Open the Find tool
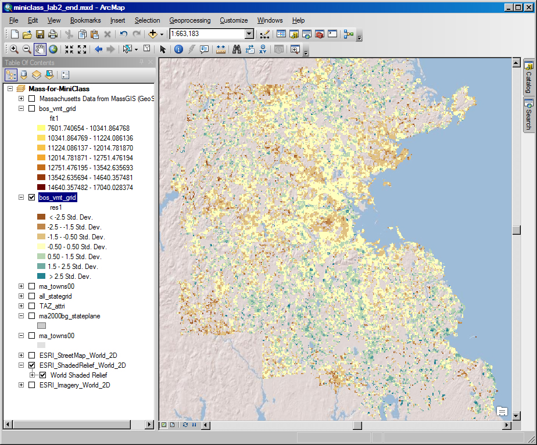 pyautogui.click(x=237, y=49)
